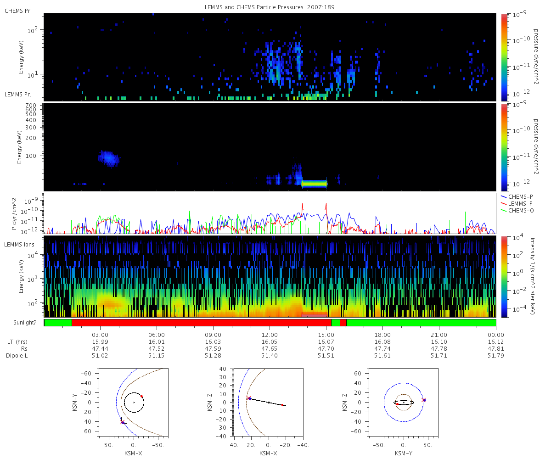
Task: Click the 03:00 time axis label
Action: pyautogui.click(x=100, y=335)
